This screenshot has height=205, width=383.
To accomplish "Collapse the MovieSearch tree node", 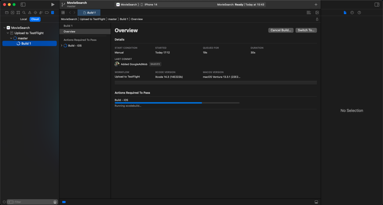I will 4,28.
